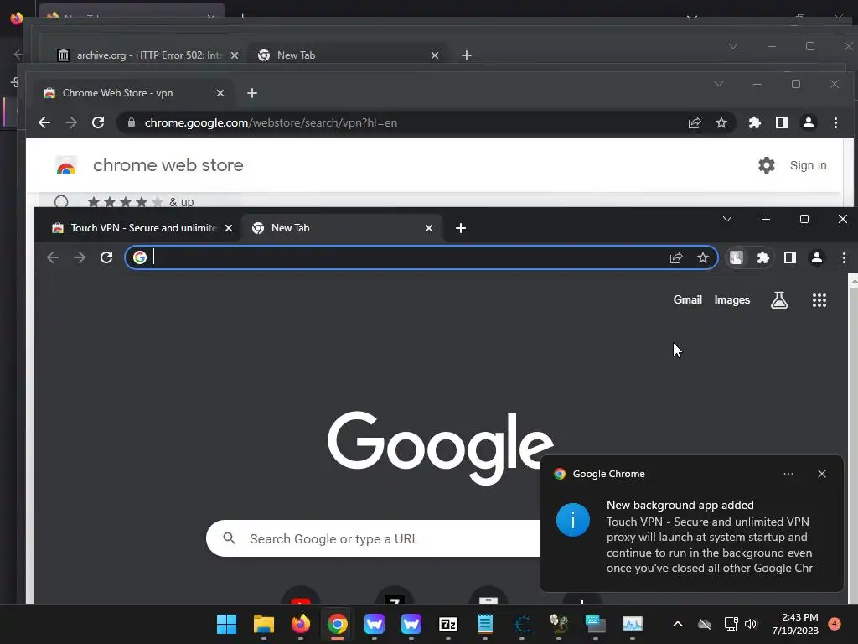The height and width of the screenshot is (644, 858).
Task: Toggle the side panel in the Web Store window
Action: point(782,122)
